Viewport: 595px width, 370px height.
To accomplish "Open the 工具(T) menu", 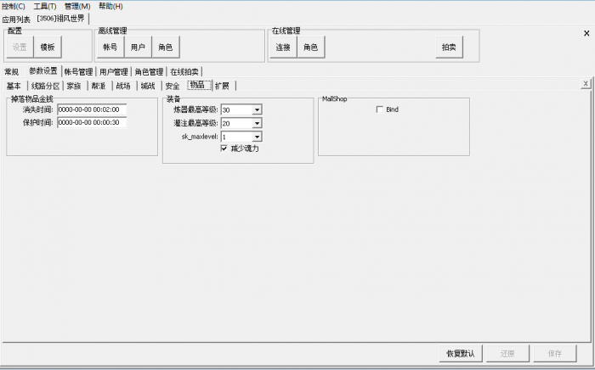I will [x=45, y=6].
